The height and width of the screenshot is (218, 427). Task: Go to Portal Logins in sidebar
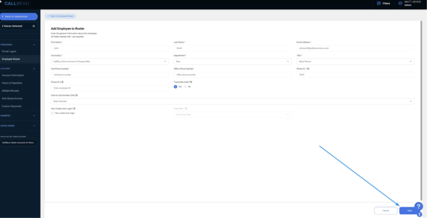tap(9, 51)
